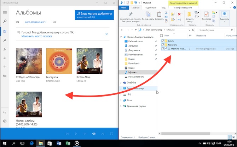Shuffle all albums icon under Альбомы
This screenshot has width=237, height=147.
tap(17, 22)
